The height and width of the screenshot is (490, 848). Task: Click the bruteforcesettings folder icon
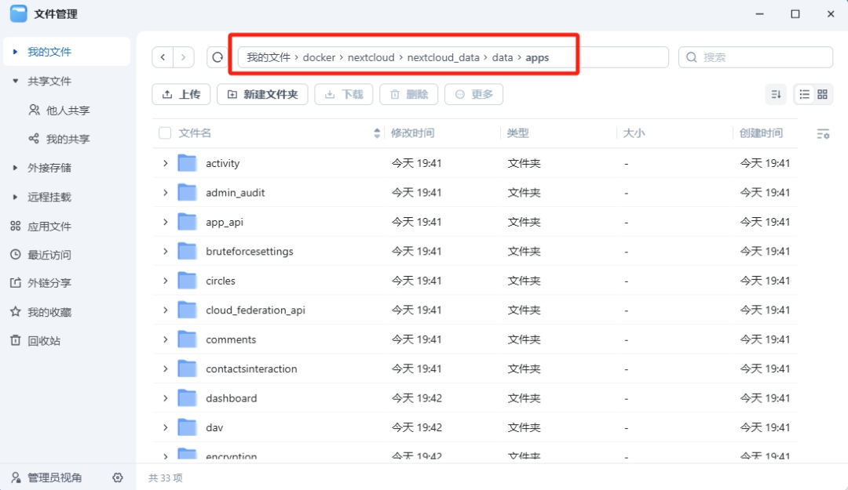click(187, 251)
